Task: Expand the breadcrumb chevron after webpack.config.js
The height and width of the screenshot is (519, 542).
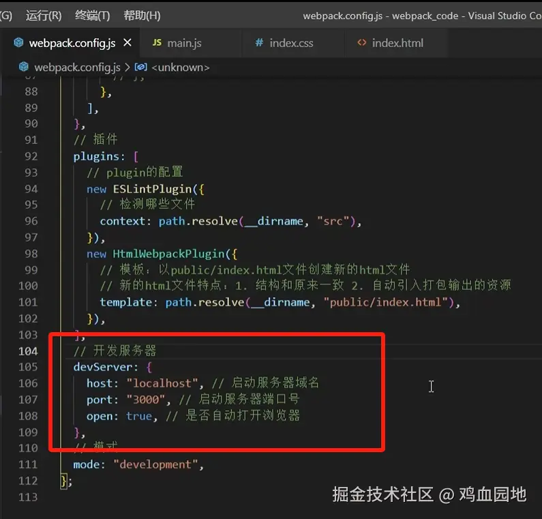Action: 127,68
